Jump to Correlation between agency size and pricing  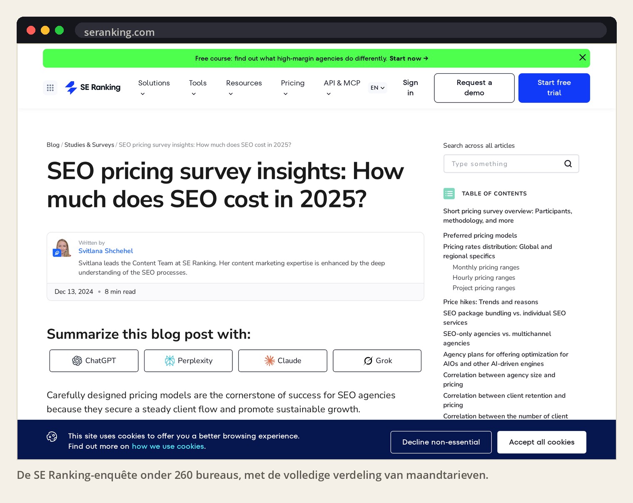(x=499, y=380)
